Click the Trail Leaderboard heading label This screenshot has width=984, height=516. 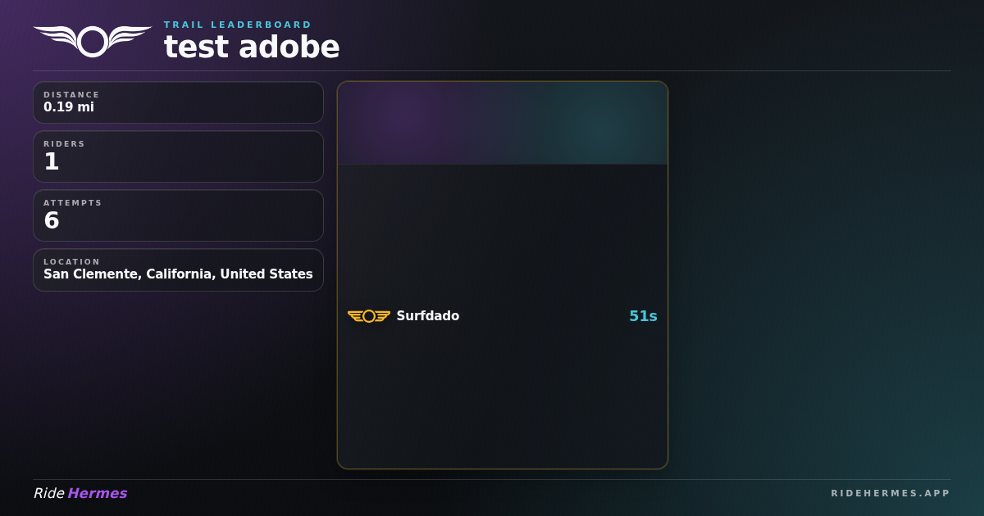click(238, 25)
